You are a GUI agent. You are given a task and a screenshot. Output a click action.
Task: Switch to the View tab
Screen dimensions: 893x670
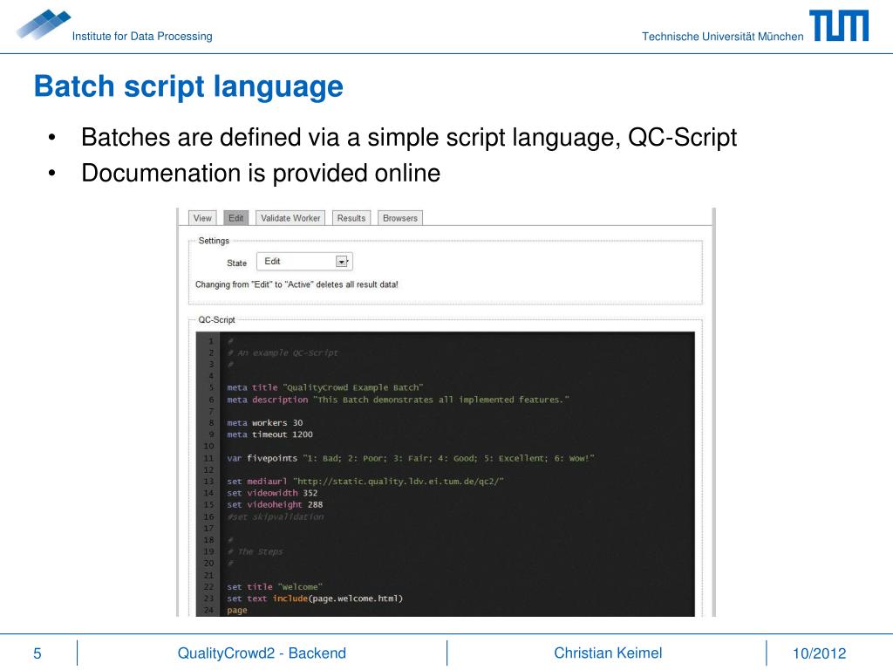coord(202,218)
